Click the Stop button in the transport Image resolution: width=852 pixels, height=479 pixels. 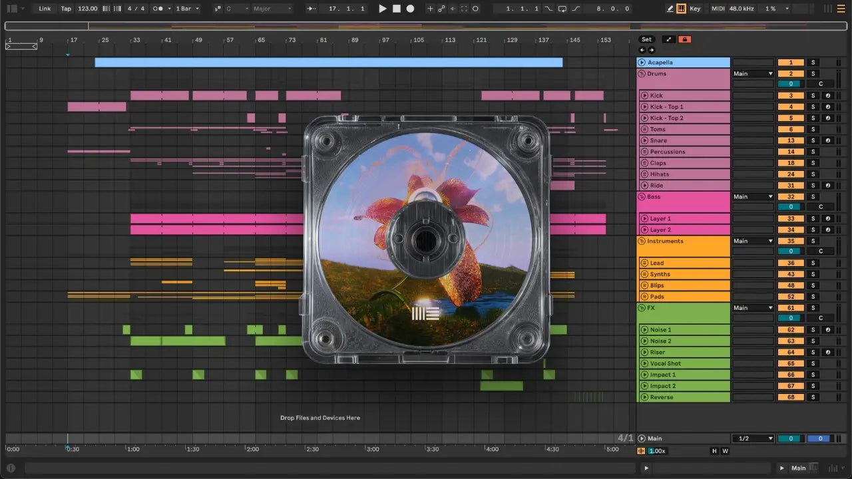pyautogui.click(x=396, y=9)
